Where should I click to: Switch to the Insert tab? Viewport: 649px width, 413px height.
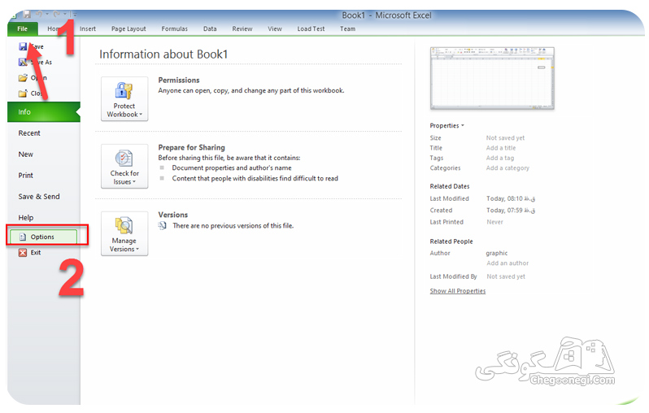[87, 28]
